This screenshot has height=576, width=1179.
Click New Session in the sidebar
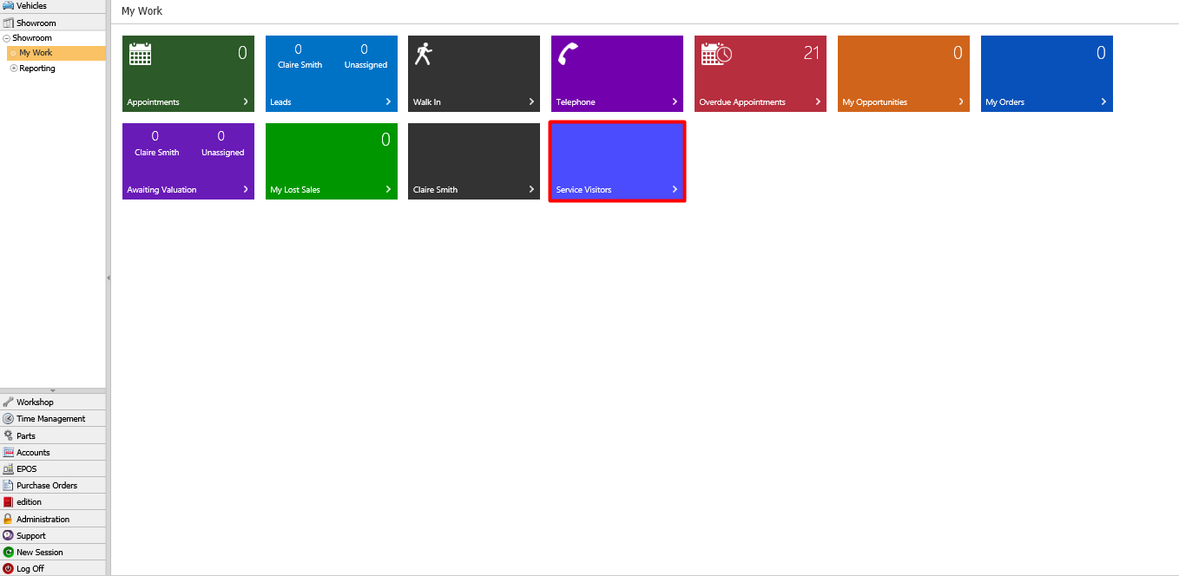(53, 552)
